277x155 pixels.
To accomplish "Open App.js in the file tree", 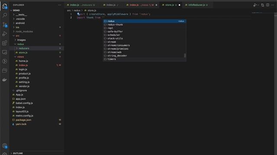I will tap(37, 95).
